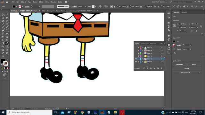Delete selection with Layers trash icon
This screenshot has height=115, width=205.
tap(161, 68)
